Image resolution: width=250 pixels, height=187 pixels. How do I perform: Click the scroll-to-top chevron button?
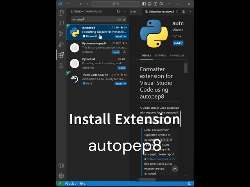(175, 169)
